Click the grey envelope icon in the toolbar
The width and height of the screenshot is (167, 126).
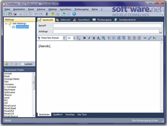click(58, 14)
